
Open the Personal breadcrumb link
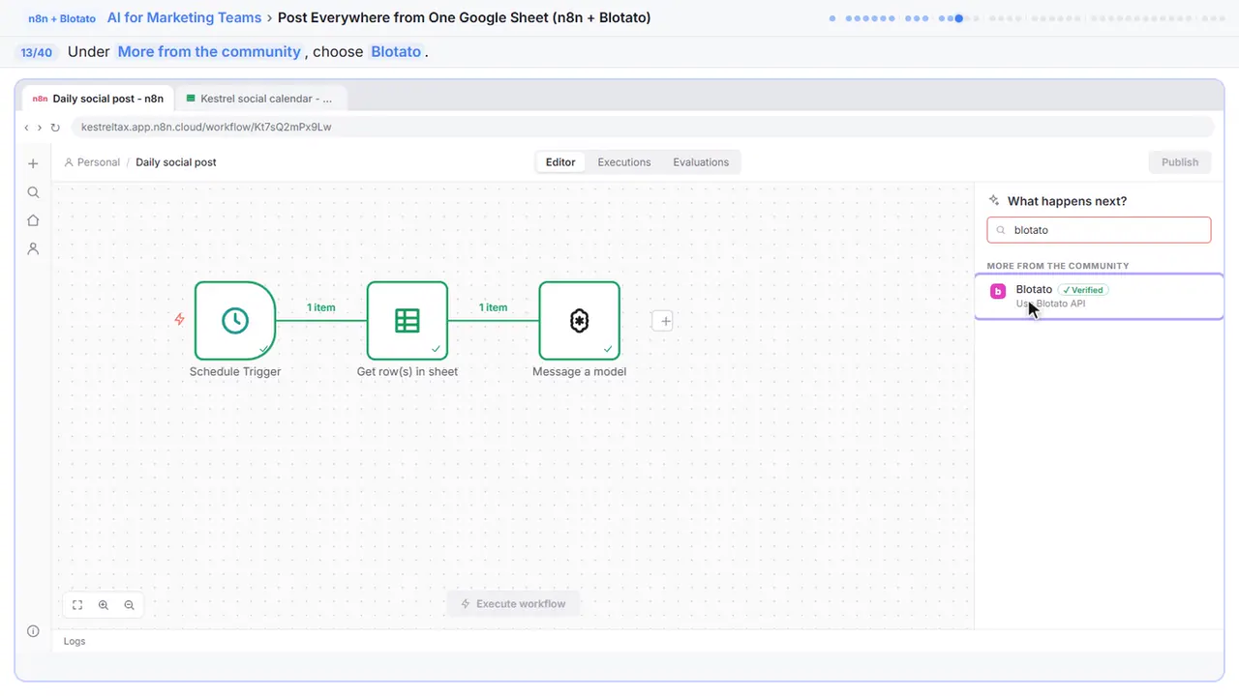pyautogui.click(x=92, y=162)
